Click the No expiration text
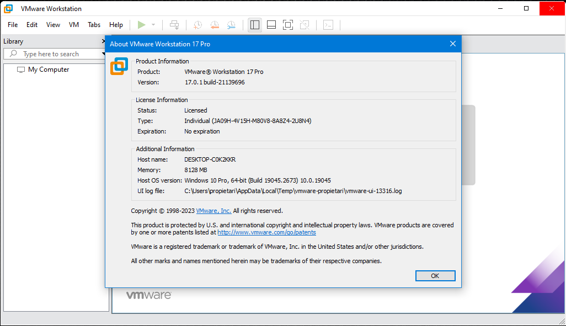 pos(202,131)
